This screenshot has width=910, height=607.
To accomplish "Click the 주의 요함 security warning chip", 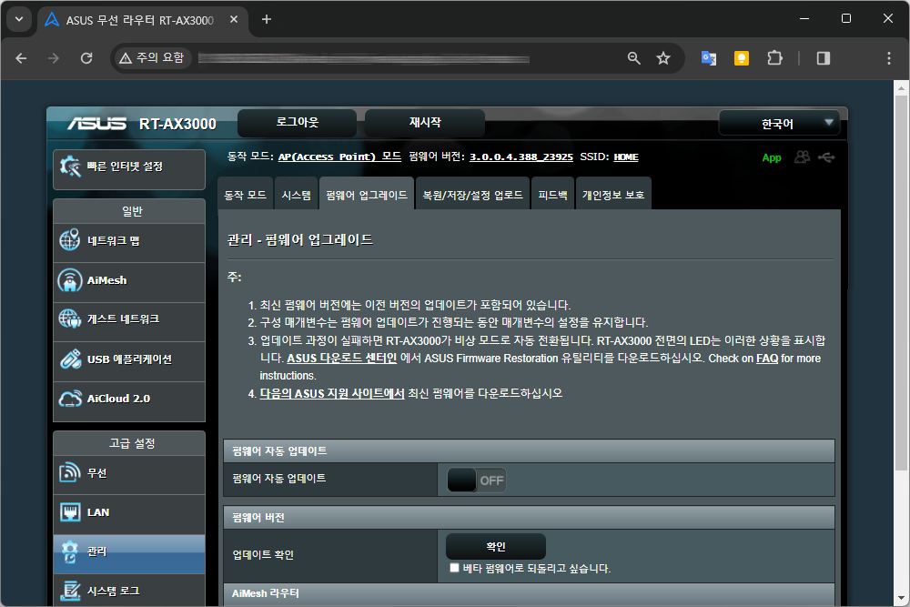I will click(152, 58).
